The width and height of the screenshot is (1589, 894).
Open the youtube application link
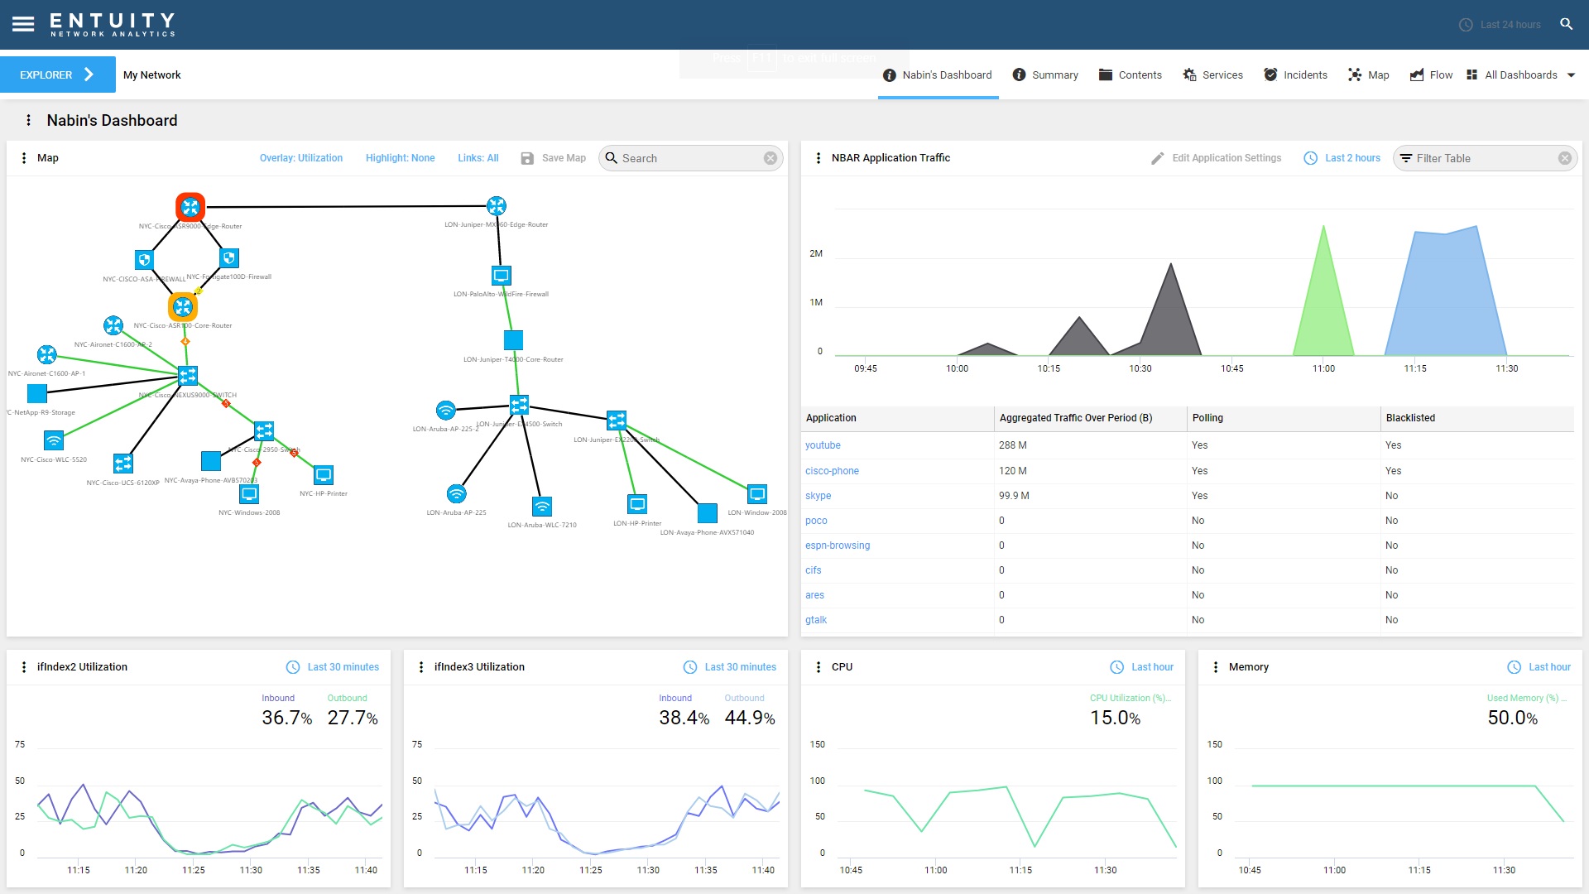pyautogui.click(x=822, y=445)
